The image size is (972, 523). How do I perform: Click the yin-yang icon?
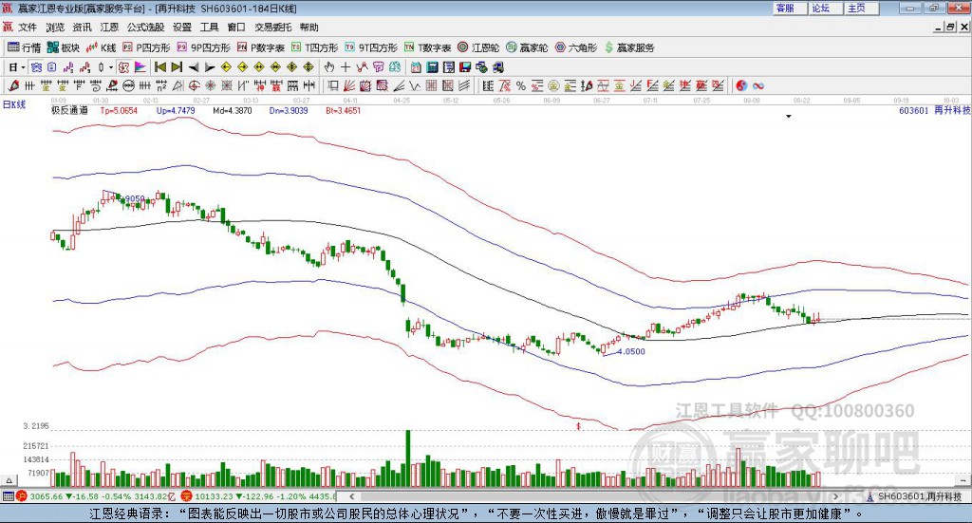click(741, 86)
